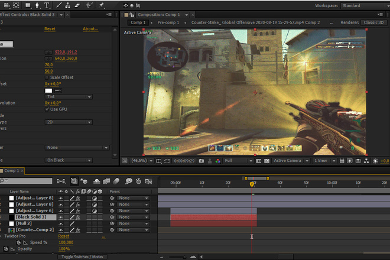Toggle Live Update icon in timeline
390x260 pixels.
[74, 181]
